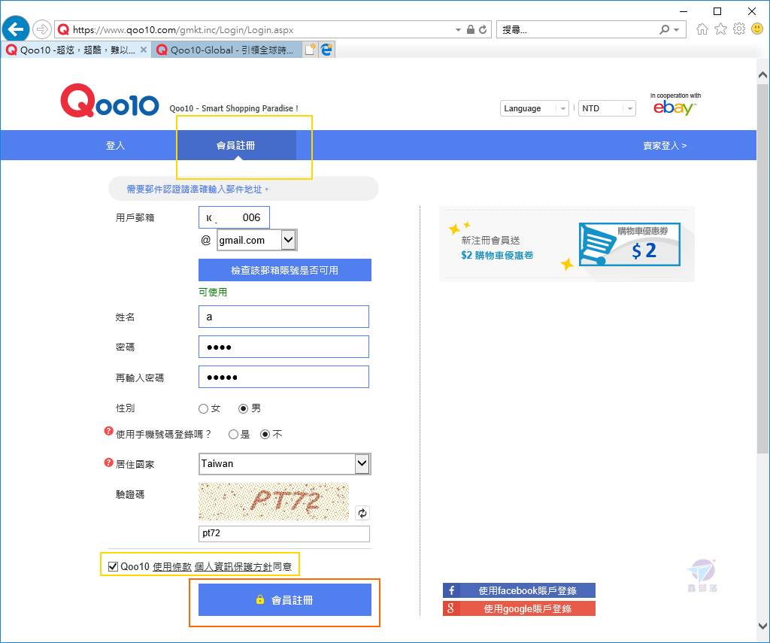Open the browser home icon
This screenshot has height=643, width=770.
click(702, 29)
